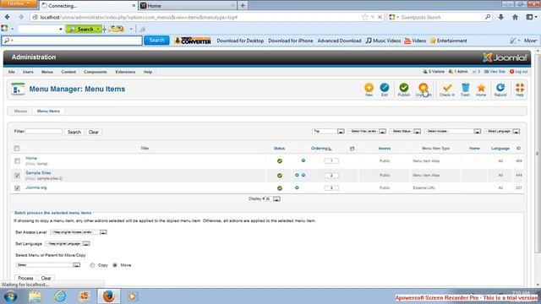The width and height of the screenshot is (541, 304).
Task: Select the Copy radio button
Action: pyautogui.click(x=92, y=265)
